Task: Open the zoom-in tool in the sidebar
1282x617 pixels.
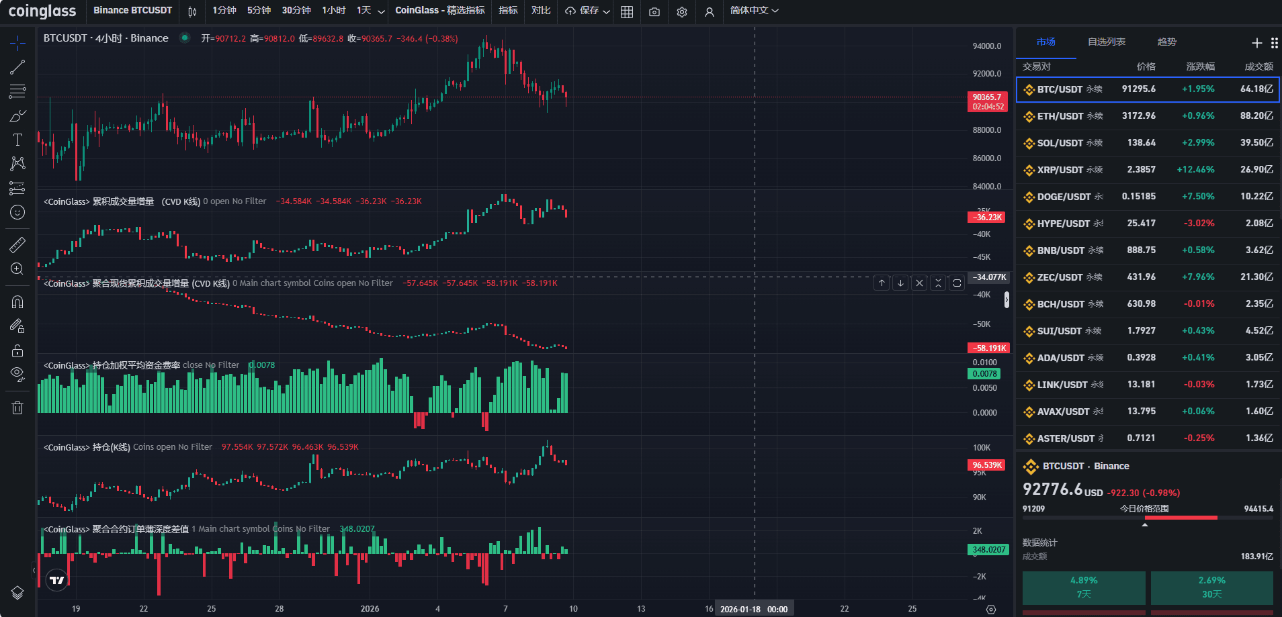Action: click(x=17, y=269)
